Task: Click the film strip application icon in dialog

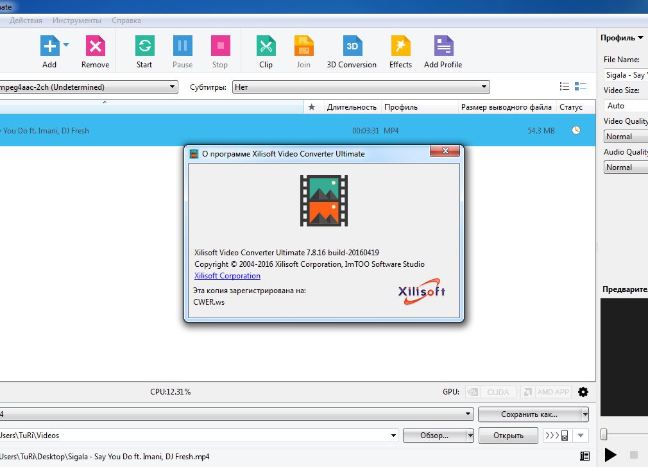Action: pos(323,201)
